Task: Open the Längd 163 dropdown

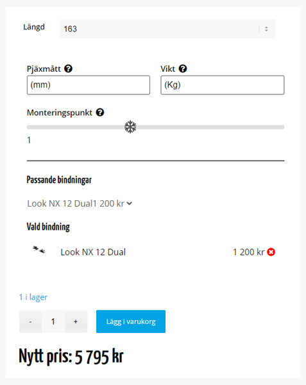Action: coord(167,29)
